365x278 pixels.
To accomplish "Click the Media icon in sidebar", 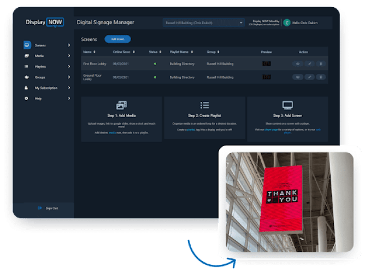I will pyautogui.click(x=27, y=56).
